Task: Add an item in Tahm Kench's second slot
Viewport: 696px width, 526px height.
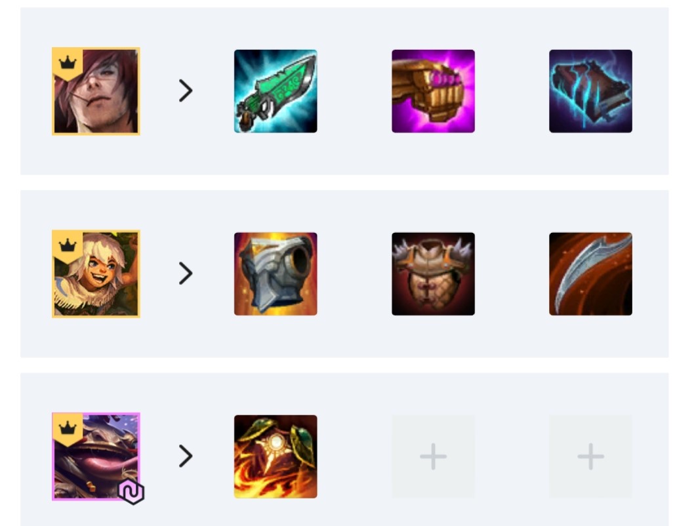Action: 433,456
